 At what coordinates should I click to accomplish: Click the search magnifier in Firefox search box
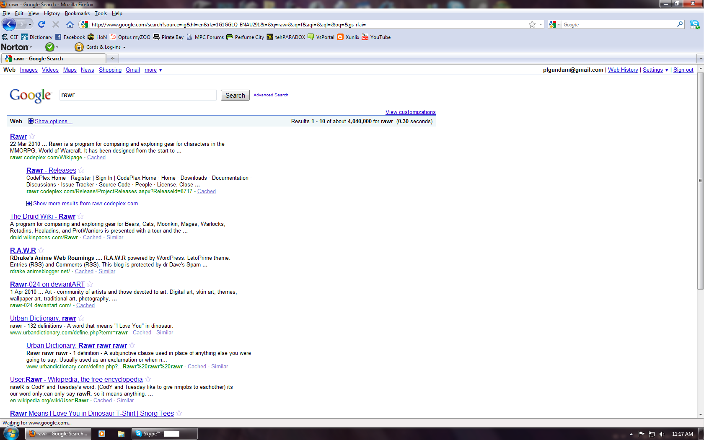point(680,24)
